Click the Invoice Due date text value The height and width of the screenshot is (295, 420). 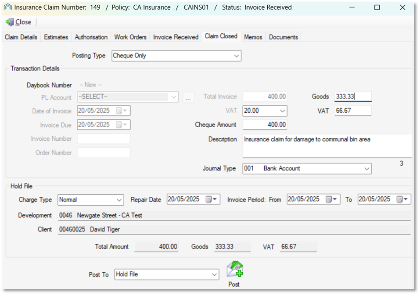[x=94, y=124]
